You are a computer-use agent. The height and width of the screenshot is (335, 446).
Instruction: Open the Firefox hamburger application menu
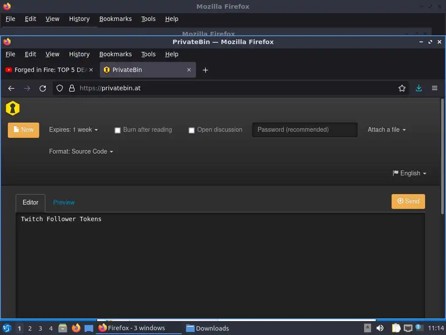point(435,88)
